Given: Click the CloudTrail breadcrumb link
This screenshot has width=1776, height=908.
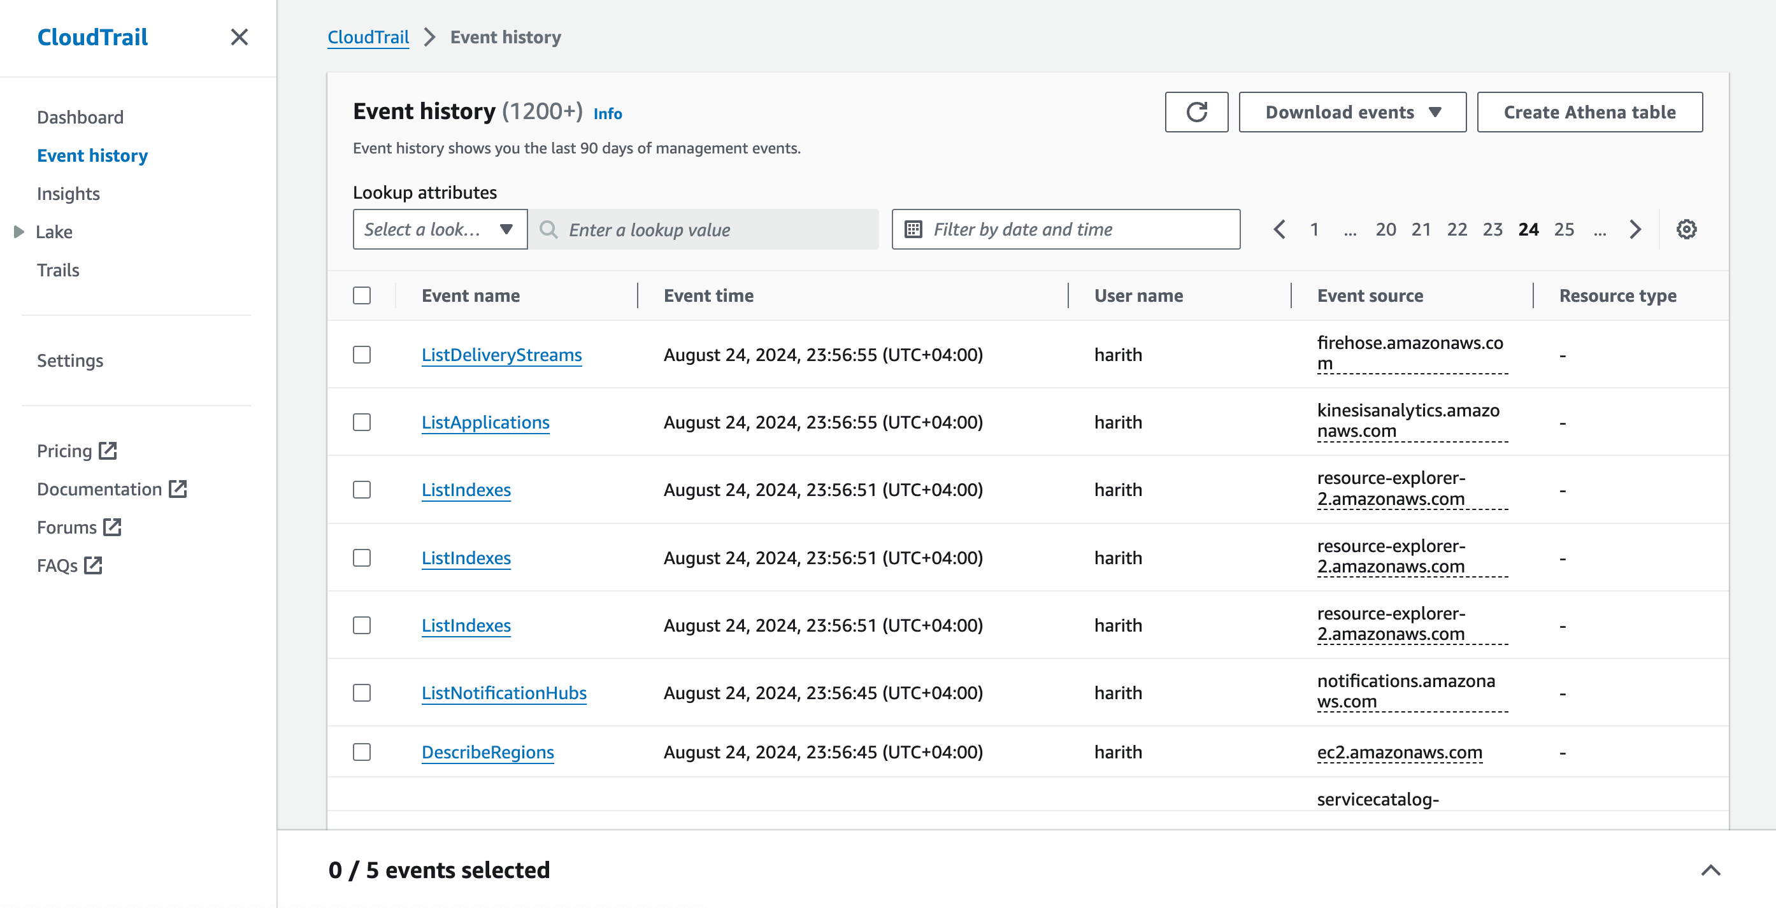Looking at the screenshot, I should (368, 37).
